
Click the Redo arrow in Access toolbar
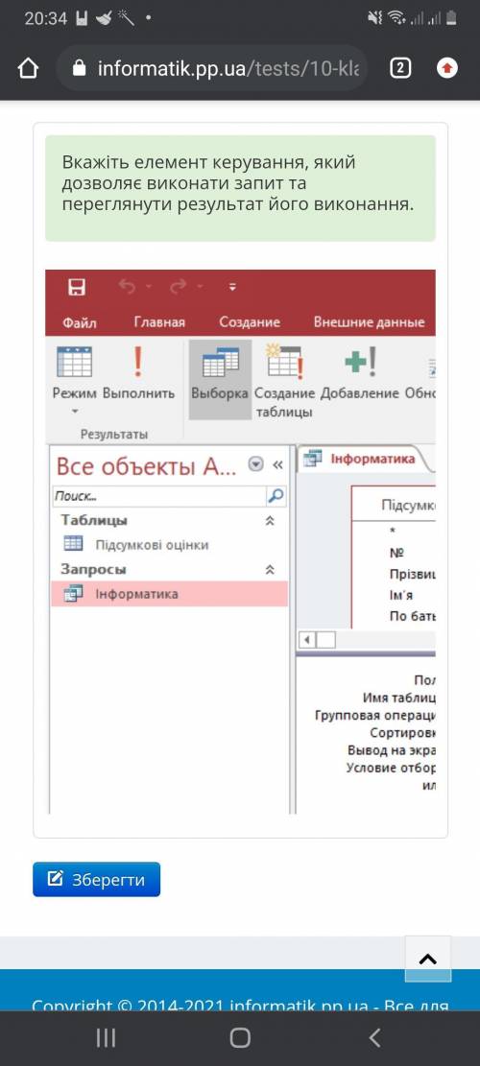(179, 288)
